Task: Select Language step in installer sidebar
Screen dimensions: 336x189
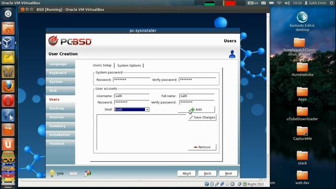Action: pos(60,64)
